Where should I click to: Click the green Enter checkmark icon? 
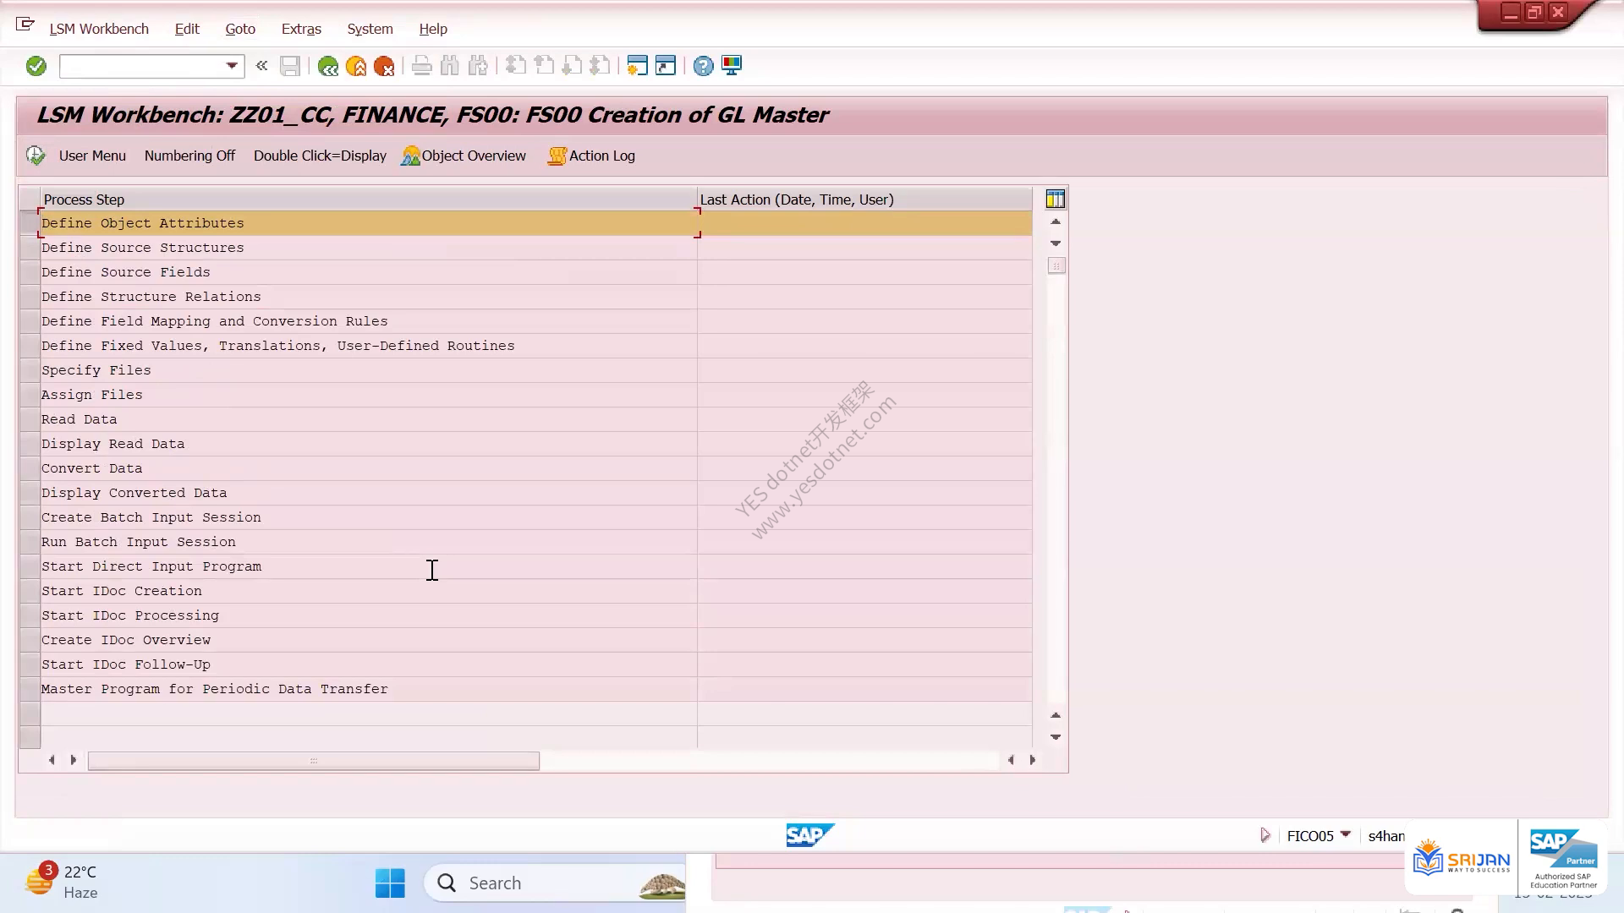pyautogui.click(x=36, y=66)
